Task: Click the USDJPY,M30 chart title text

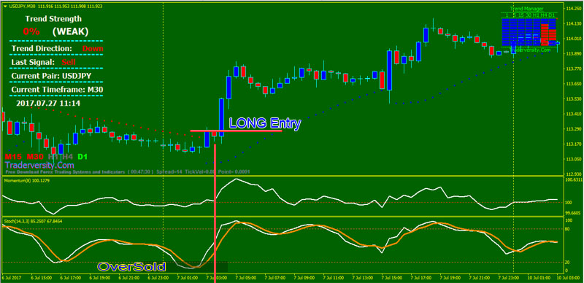Action: coord(22,7)
